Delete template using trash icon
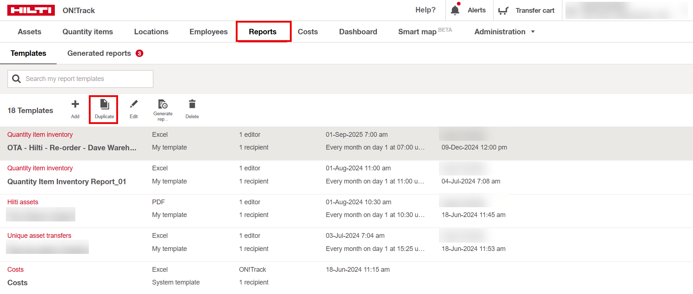693x294 pixels. pos(192,105)
